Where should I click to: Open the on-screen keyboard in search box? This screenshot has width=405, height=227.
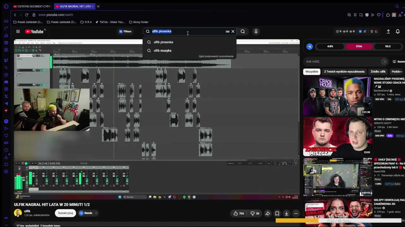(x=227, y=32)
